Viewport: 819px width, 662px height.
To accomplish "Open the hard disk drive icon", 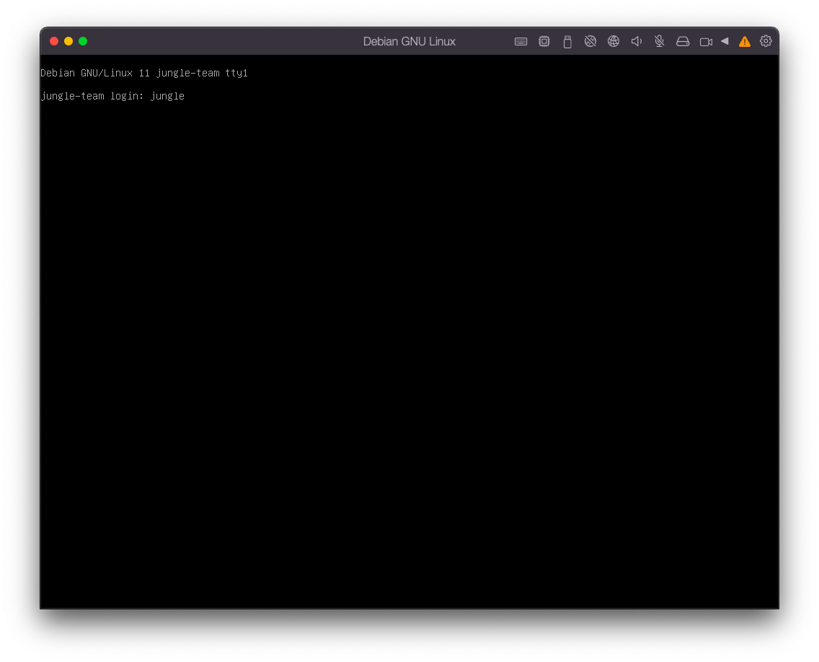I will click(x=683, y=42).
